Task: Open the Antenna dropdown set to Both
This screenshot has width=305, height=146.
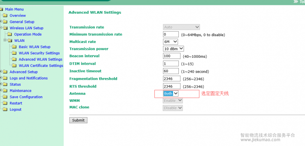Action: [170, 94]
